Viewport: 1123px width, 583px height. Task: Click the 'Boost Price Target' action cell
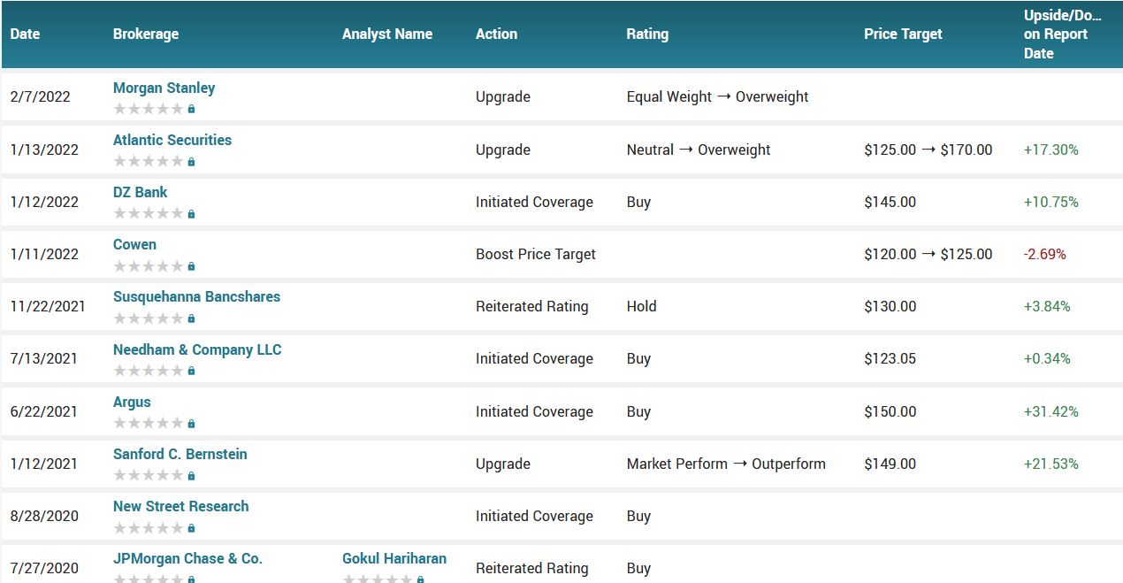coord(536,254)
